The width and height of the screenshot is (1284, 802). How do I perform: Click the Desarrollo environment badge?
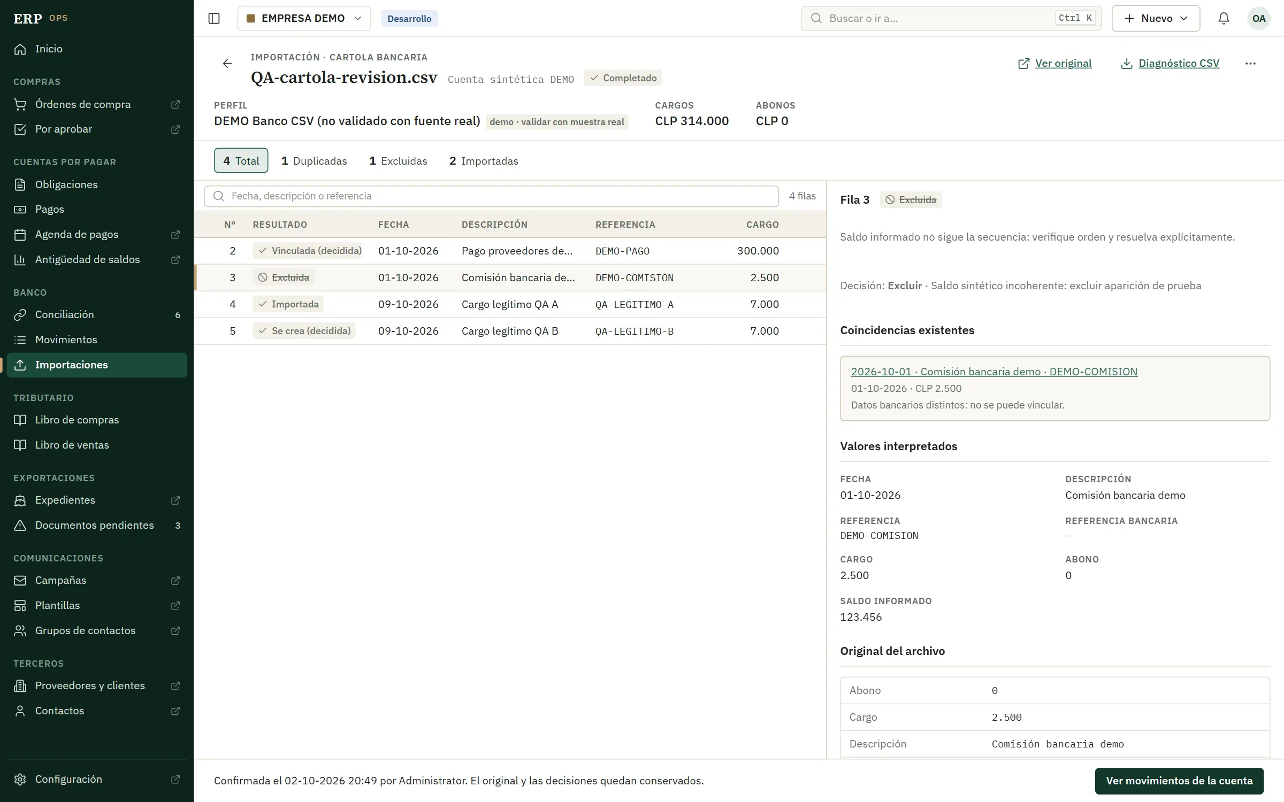(409, 19)
